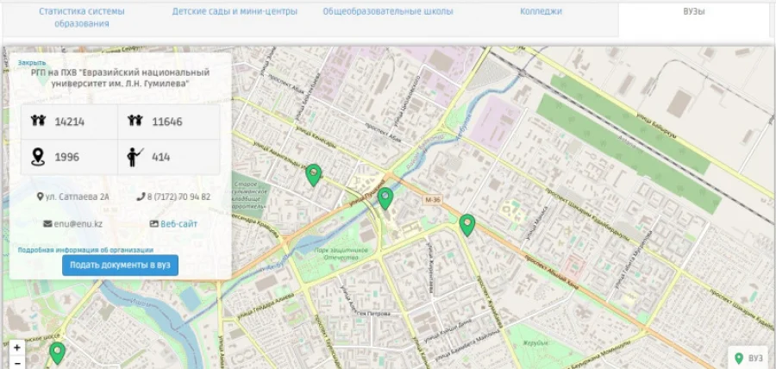Click the students icon beside 14214
The width and height of the screenshot is (776, 369).
38,122
